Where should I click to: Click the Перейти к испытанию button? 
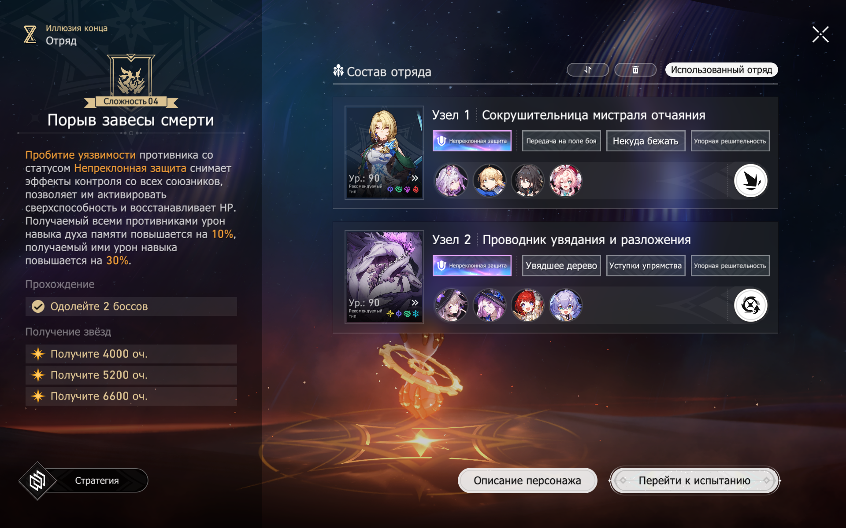694,480
